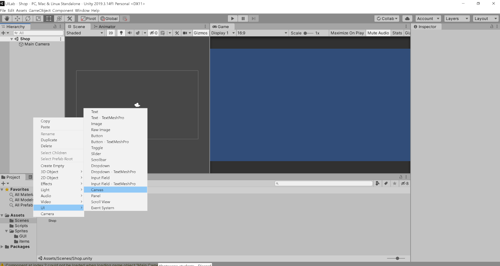Open 16:9 aspect ratio dropdown

262,33
